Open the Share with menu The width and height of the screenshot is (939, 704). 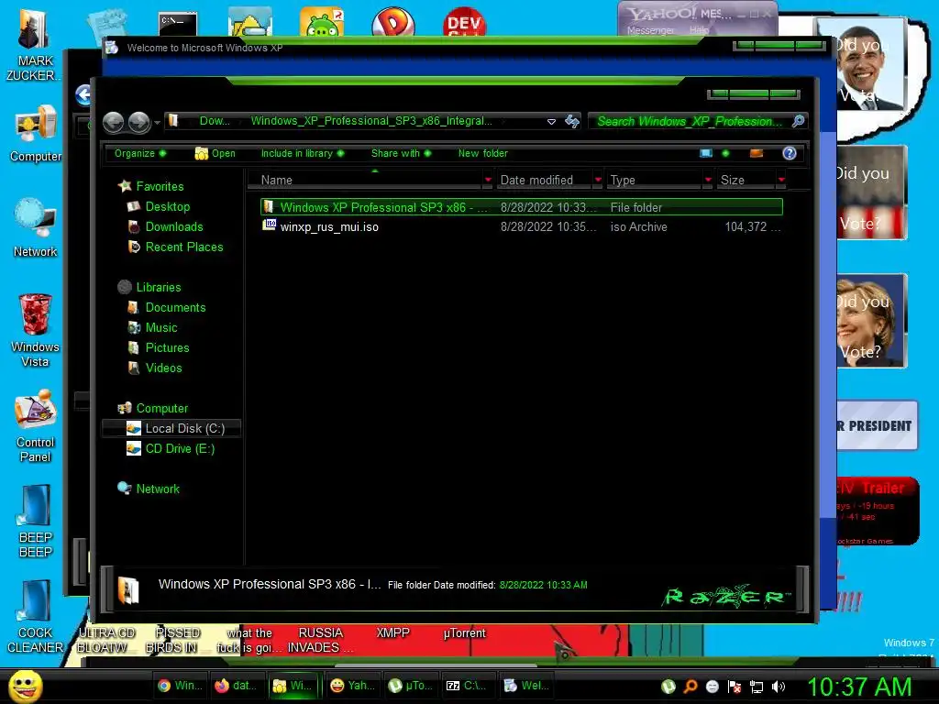pyautogui.click(x=401, y=153)
